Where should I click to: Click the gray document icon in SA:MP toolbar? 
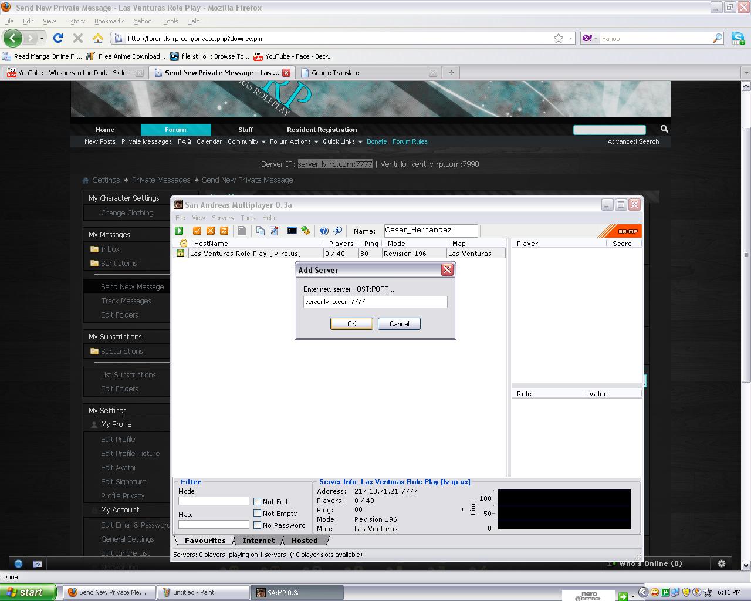pyautogui.click(x=242, y=231)
